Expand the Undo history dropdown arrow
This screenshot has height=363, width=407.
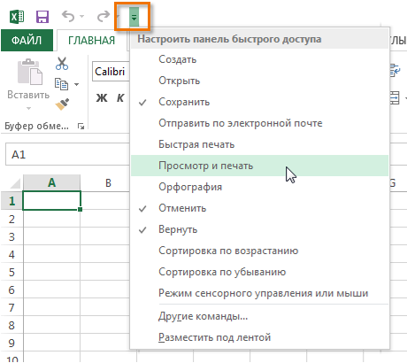pos(81,16)
